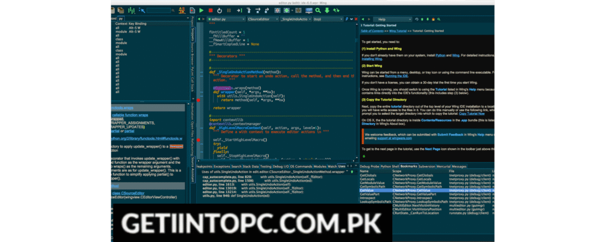Switch to the Search tab
Screen dimensions: 613x242
(x=236, y=166)
